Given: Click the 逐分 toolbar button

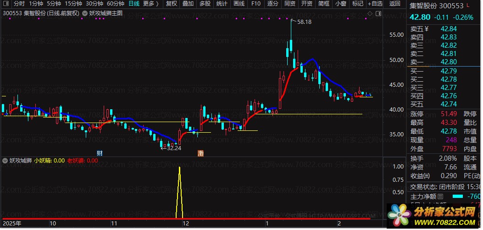Looking at the screenshot, I should pyautogui.click(x=272, y=4).
